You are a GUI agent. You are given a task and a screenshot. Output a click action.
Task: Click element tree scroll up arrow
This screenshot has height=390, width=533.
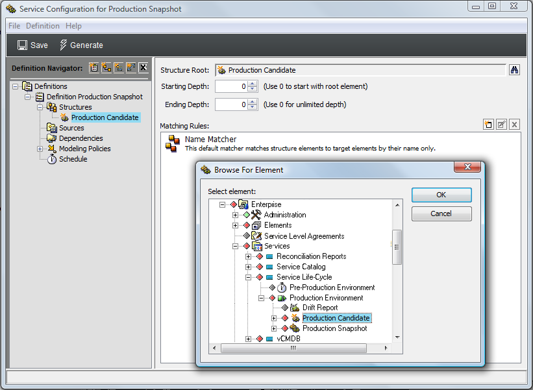[x=397, y=205]
